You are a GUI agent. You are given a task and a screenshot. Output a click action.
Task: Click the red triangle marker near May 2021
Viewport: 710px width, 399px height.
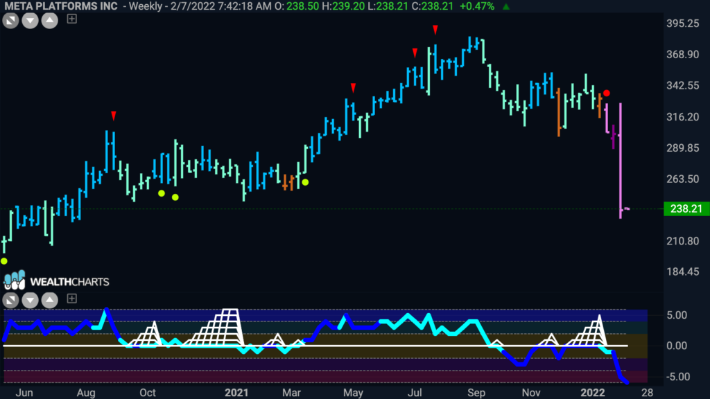click(353, 88)
